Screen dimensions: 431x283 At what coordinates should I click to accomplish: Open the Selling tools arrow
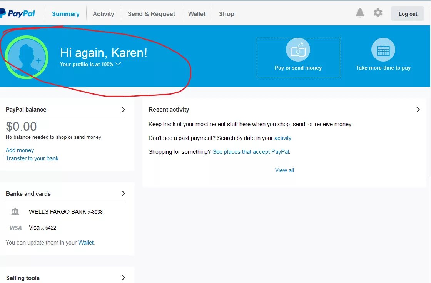click(123, 278)
